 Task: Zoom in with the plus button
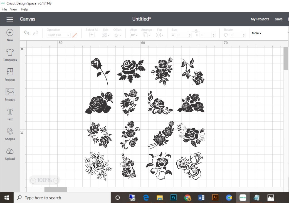click(56, 181)
